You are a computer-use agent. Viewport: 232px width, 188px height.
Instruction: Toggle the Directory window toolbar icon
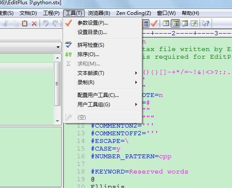(x=166, y=23)
